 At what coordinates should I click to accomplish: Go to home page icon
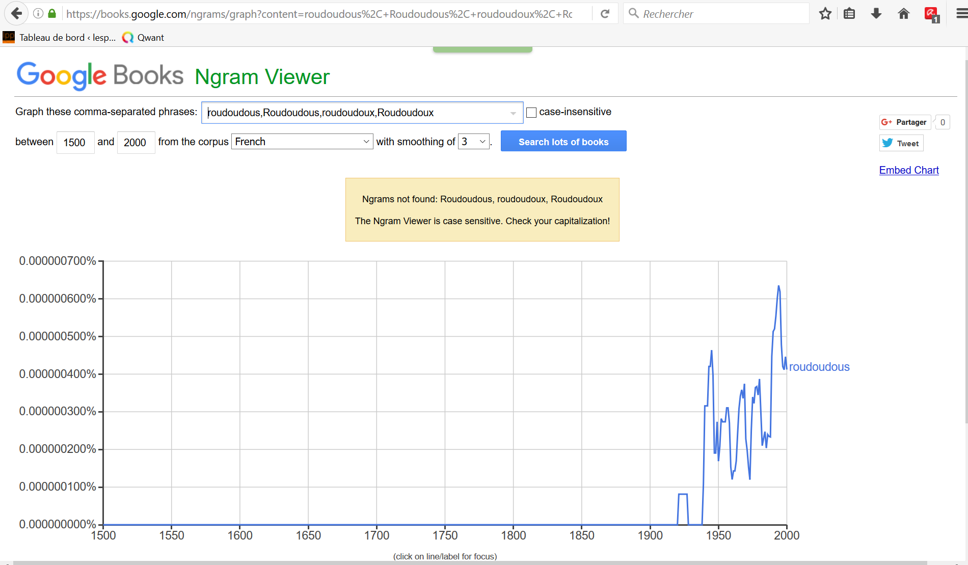pos(904,14)
